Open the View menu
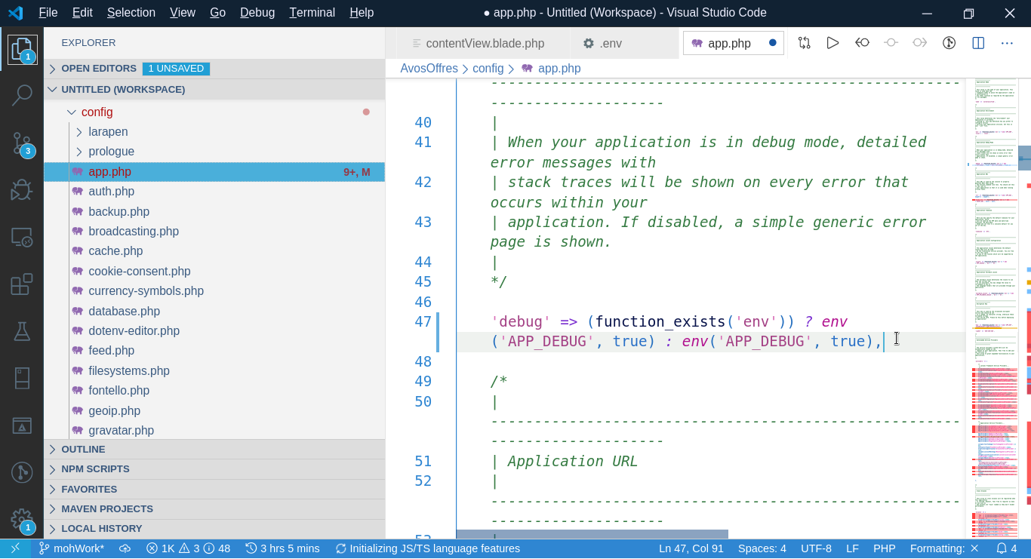 [183, 13]
